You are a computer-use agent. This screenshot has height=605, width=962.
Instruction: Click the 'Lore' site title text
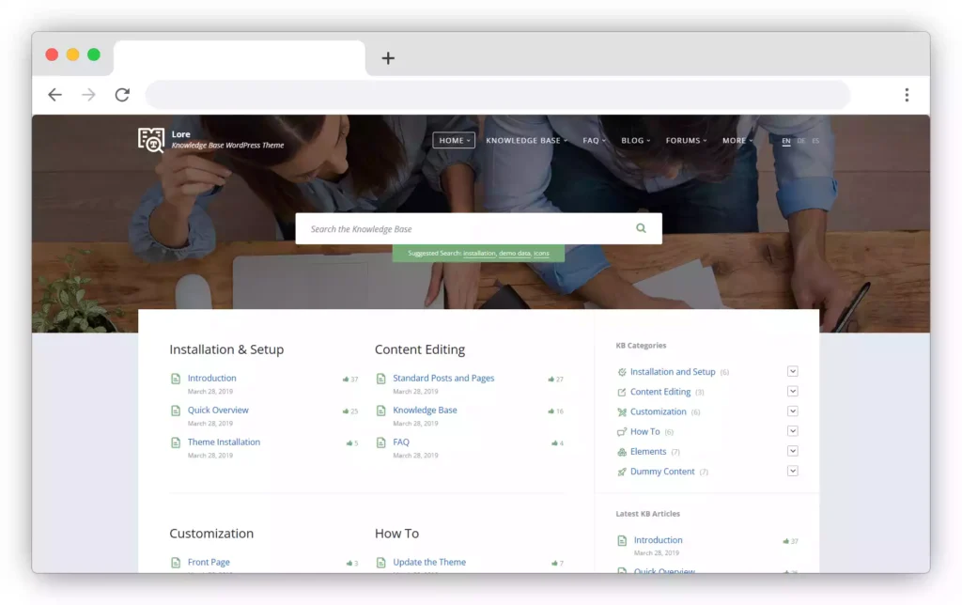(x=181, y=134)
